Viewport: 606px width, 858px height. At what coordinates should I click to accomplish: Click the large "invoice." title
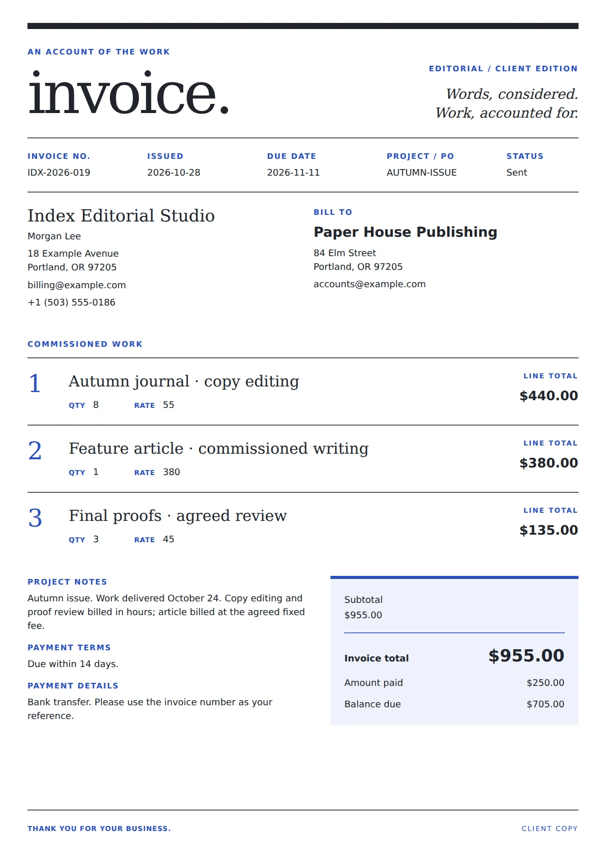point(129,93)
